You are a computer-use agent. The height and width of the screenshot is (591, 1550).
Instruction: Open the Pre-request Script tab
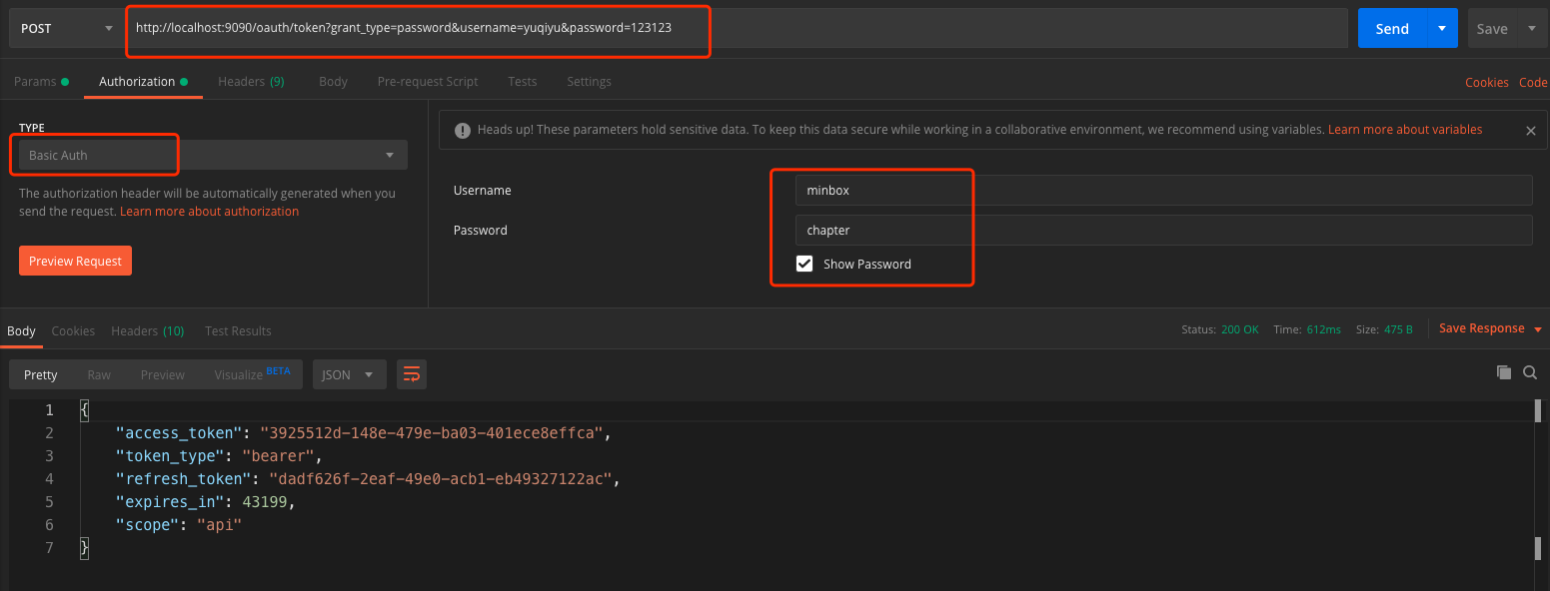coord(428,81)
